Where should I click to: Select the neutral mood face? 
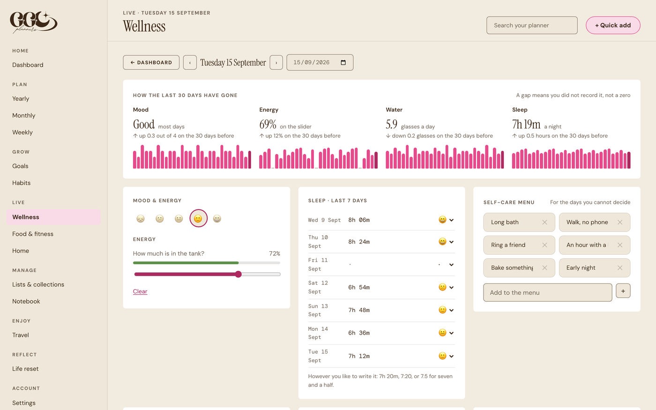pyautogui.click(x=179, y=218)
